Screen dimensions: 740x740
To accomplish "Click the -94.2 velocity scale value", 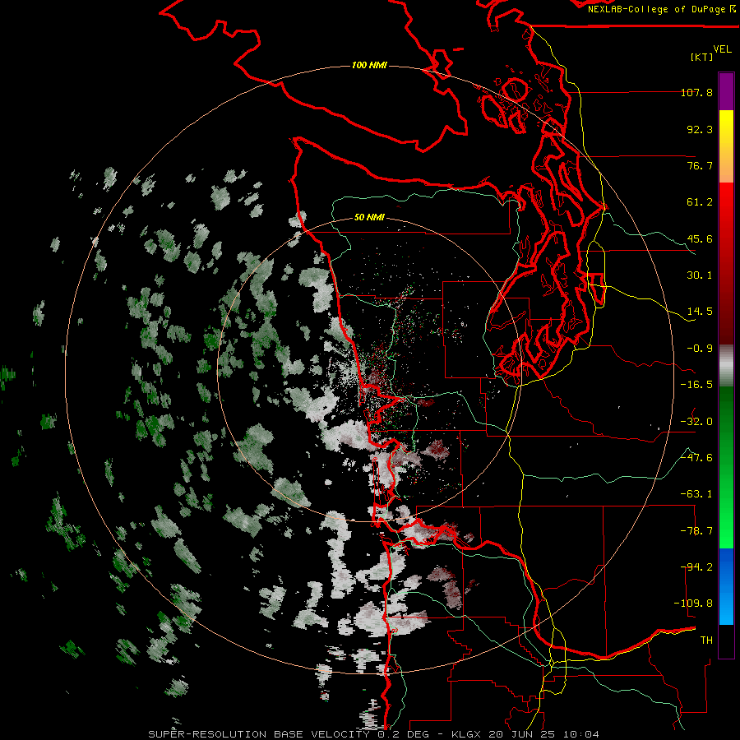I will pos(696,567).
